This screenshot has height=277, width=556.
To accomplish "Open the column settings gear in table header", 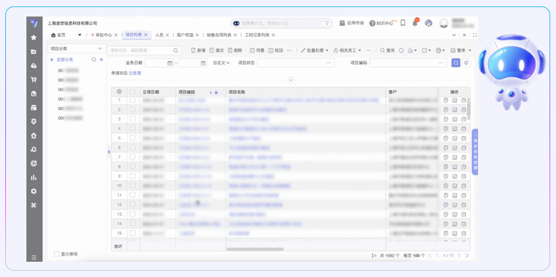I will (119, 92).
